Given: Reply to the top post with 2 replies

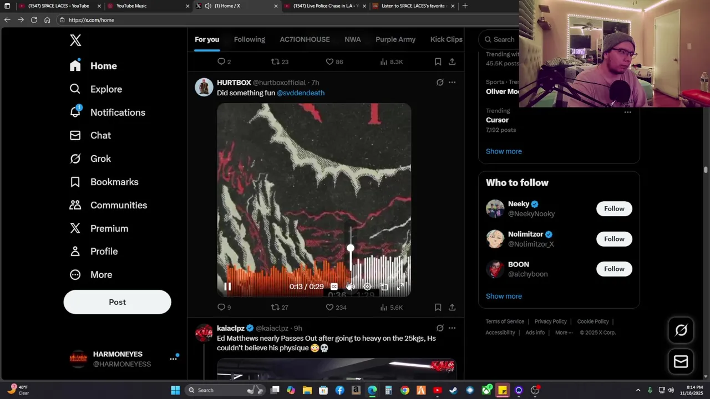Looking at the screenshot, I should point(224,62).
